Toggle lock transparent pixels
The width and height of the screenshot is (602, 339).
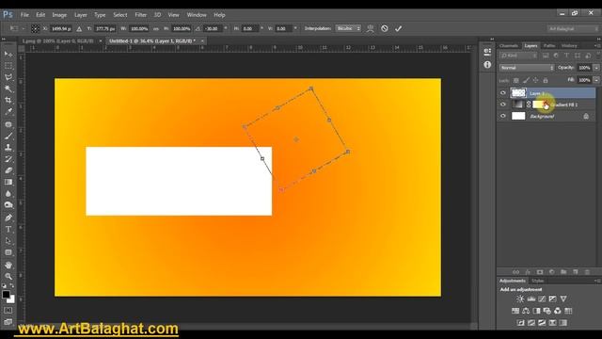click(516, 80)
